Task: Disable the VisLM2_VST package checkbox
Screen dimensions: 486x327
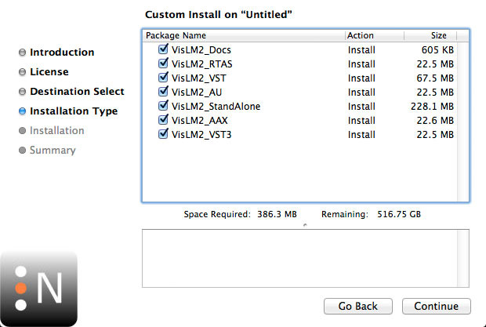Action: [x=163, y=78]
